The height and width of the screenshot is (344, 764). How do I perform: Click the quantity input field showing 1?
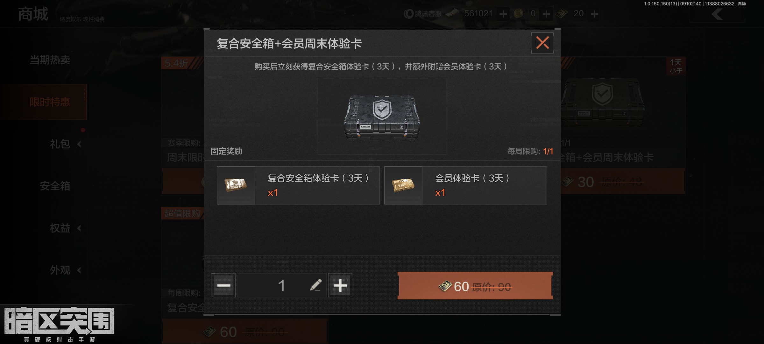click(x=282, y=285)
